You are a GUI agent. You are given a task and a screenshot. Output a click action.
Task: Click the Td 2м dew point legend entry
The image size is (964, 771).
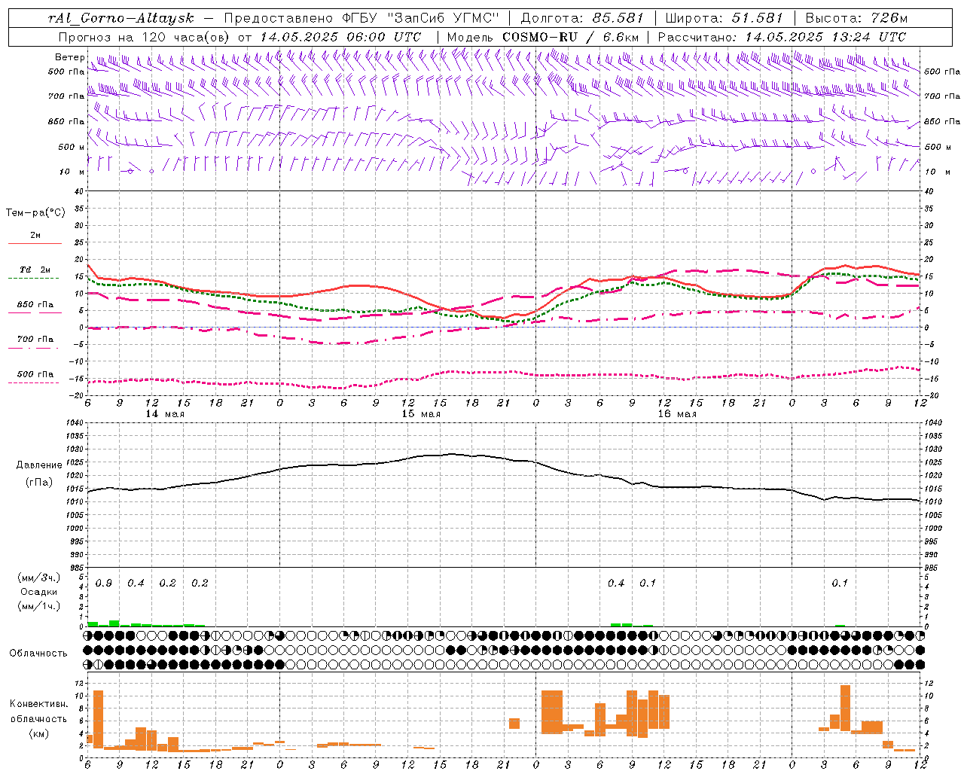click(35, 270)
